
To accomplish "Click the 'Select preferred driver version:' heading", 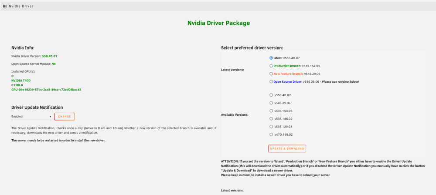I will coord(252,48).
